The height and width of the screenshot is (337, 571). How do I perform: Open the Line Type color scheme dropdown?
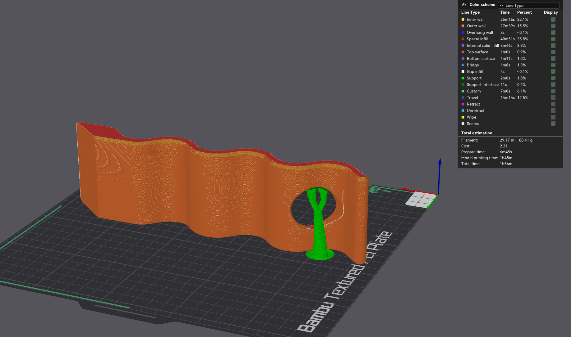click(x=528, y=5)
